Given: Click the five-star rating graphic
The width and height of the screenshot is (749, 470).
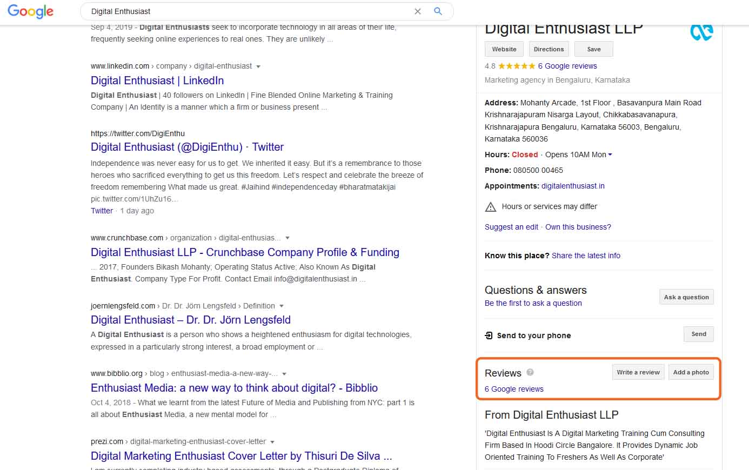Looking at the screenshot, I should (x=517, y=66).
